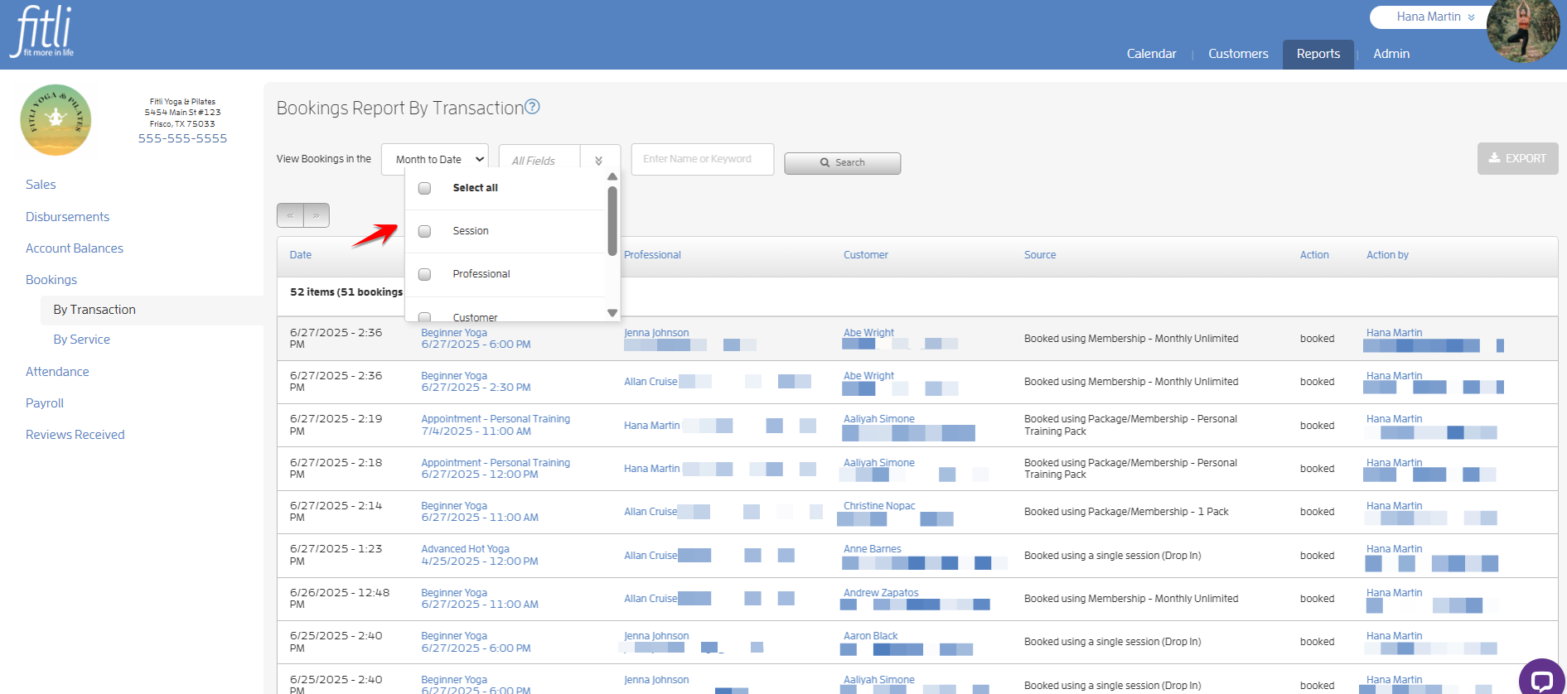Open customer Abe Wright in first row
Viewport: 1567px width, 694px height.
(x=868, y=333)
